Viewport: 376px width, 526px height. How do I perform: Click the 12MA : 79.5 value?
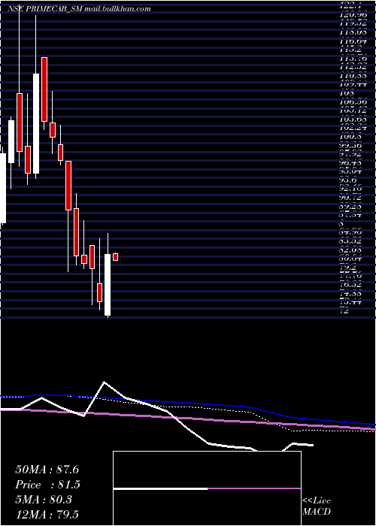coord(47,515)
